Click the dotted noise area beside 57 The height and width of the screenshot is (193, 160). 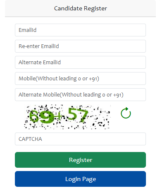coord(100,117)
